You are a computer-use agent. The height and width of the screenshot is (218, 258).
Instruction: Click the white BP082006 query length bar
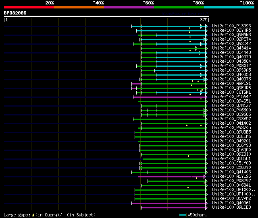[106, 16]
